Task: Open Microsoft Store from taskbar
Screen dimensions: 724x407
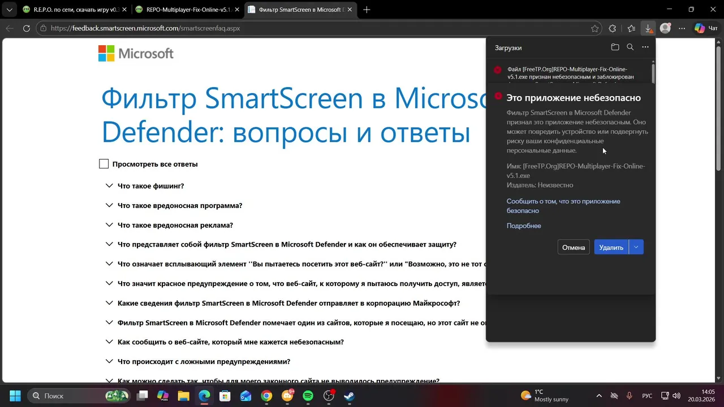Action: coord(225,396)
